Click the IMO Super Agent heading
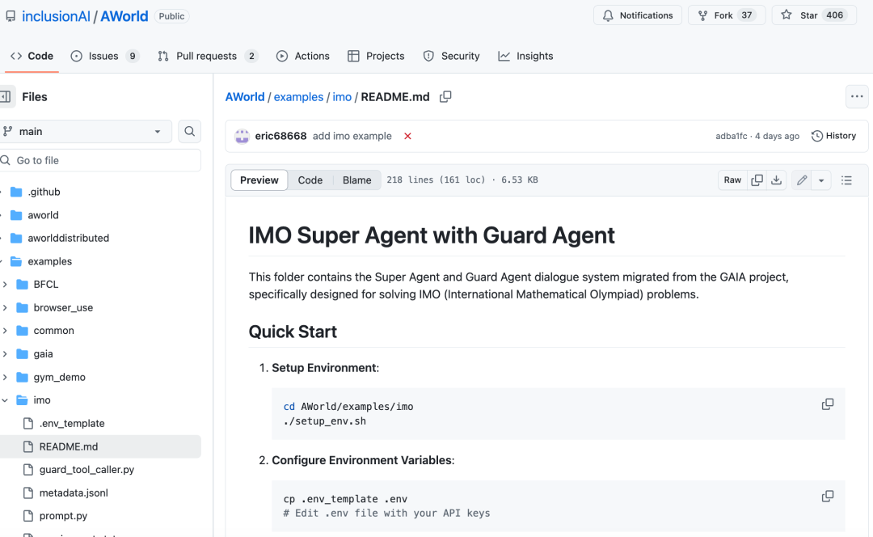873x537 pixels. tap(432, 235)
